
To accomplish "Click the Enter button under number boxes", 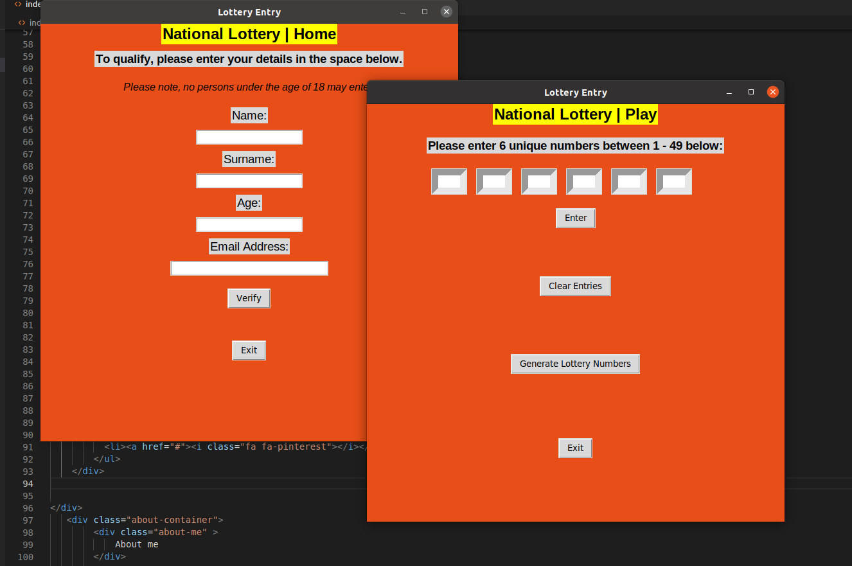I will coord(576,218).
